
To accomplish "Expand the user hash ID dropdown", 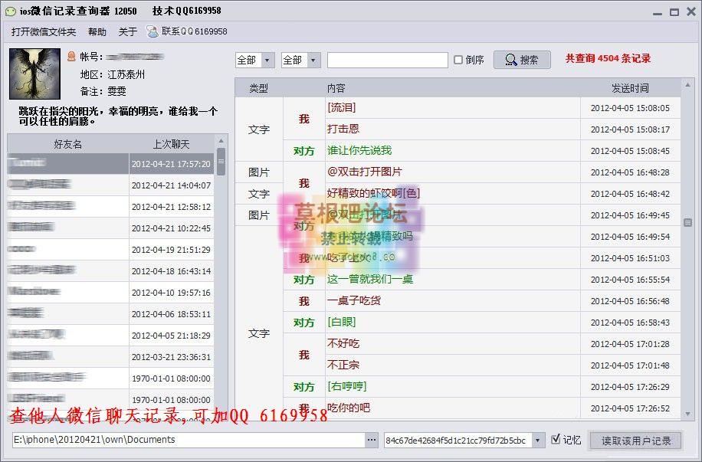I will coord(537,440).
